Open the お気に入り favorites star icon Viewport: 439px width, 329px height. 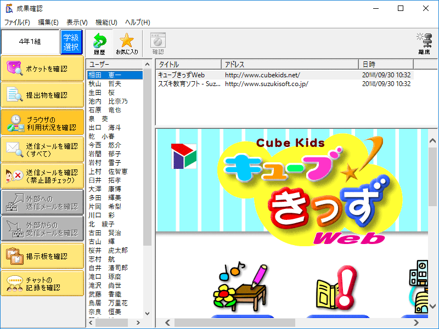point(127,44)
